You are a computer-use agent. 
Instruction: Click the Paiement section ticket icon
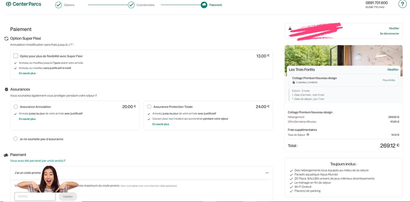[6, 155]
